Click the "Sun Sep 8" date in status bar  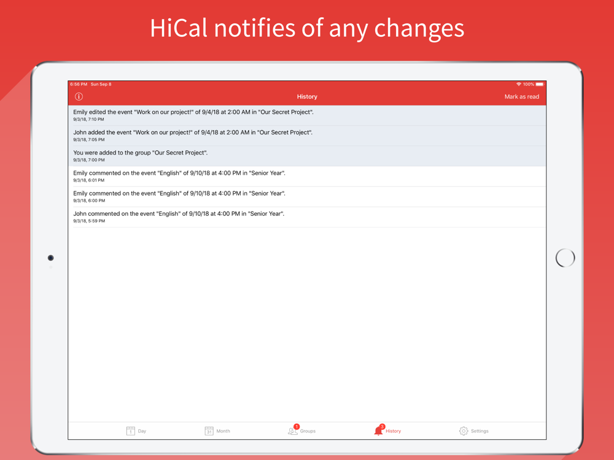click(101, 84)
